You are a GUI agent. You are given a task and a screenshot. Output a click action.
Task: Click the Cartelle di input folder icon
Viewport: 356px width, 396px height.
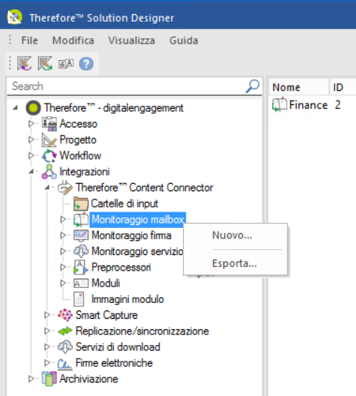point(81,203)
